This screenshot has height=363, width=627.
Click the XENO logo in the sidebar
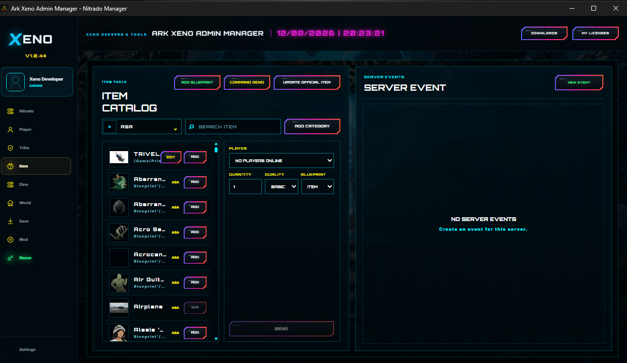30,40
